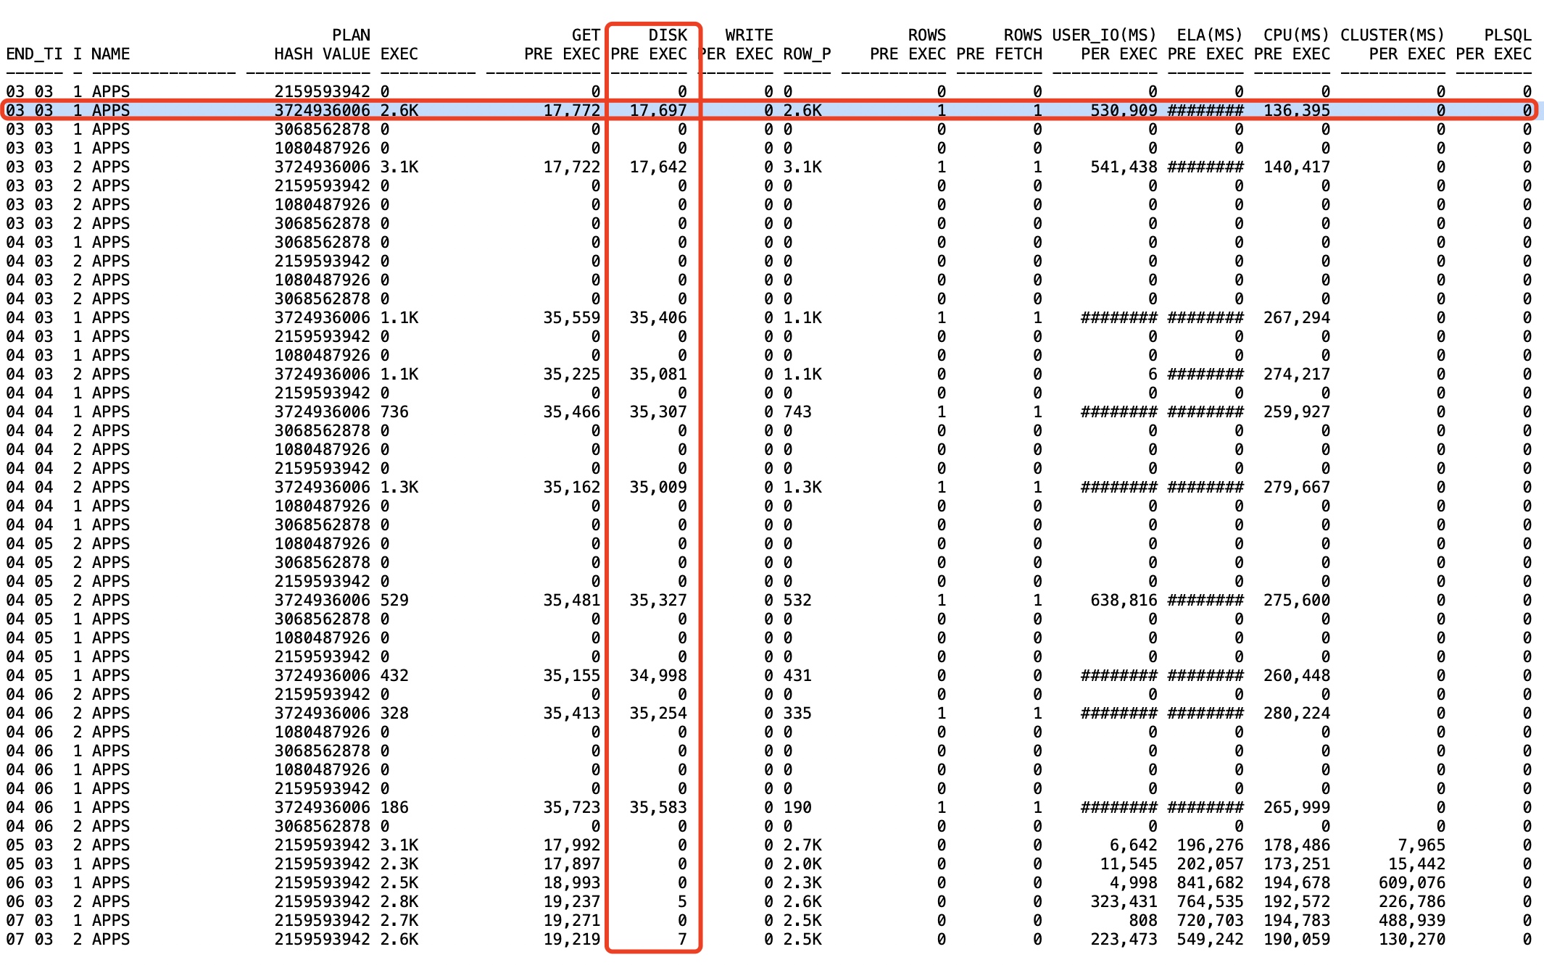The image size is (1544, 965).
Task: Click the user IO value 808
Action: pos(1143,921)
